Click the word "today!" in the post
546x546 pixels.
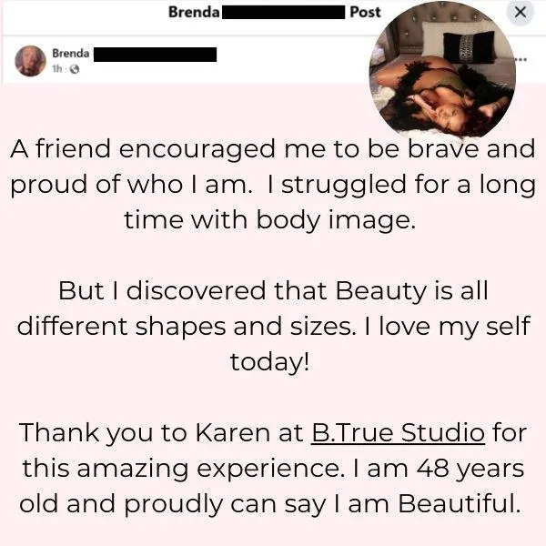pyautogui.click(x=269, y=362)
